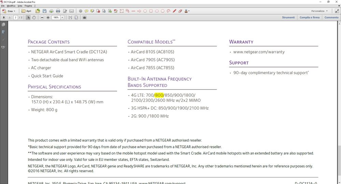
Task: Select the cloud shape drawing tool
Action: click(157, 11)
